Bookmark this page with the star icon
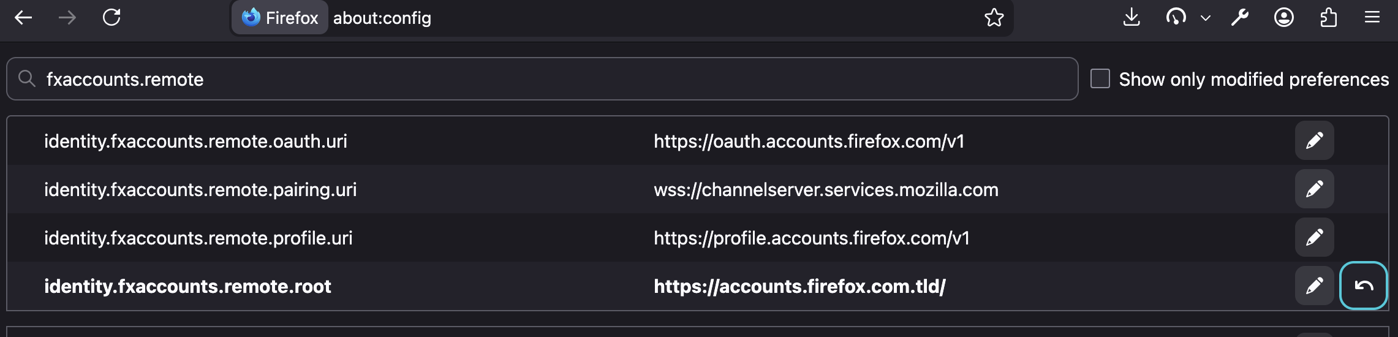Screen dimensions: 1398x337 994,18
